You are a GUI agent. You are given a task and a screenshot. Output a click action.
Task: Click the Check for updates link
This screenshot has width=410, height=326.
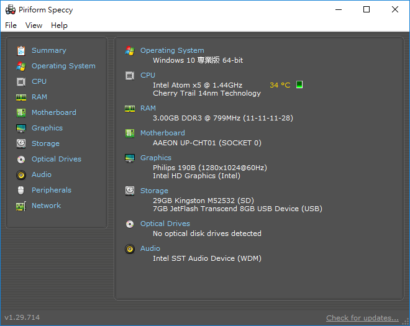point(362,318)
